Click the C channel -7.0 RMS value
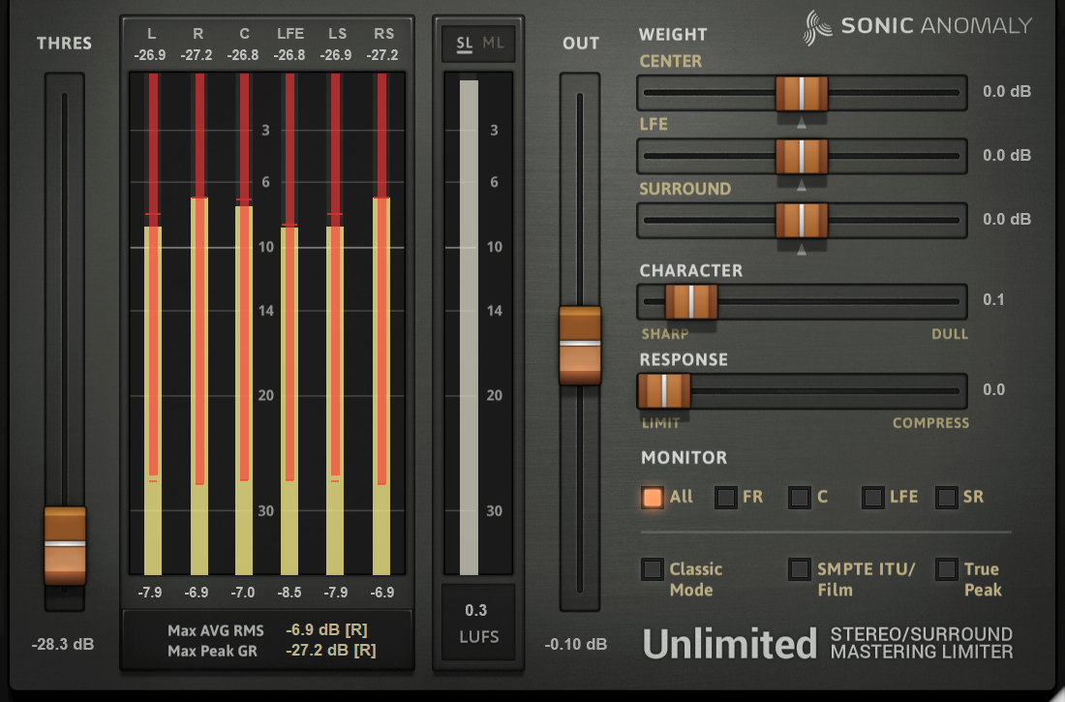The image size is (1065, 702). tap(243, 593)
